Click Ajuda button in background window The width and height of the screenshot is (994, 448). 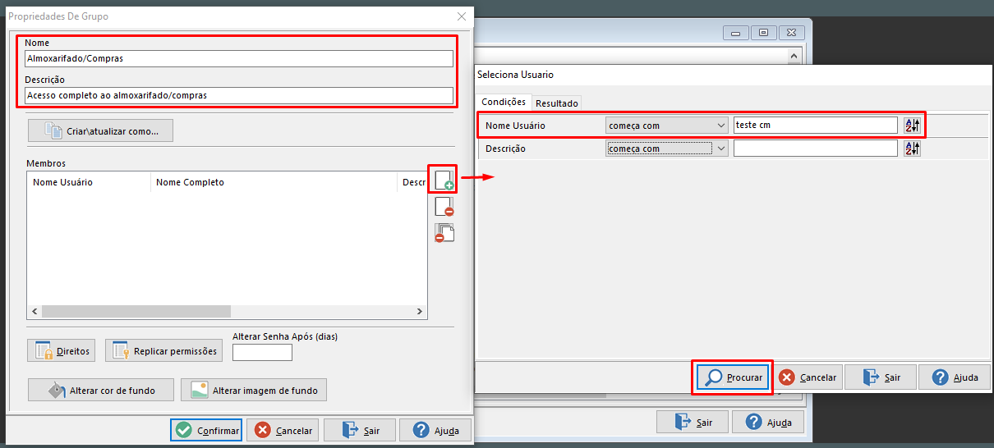point(768,422)
